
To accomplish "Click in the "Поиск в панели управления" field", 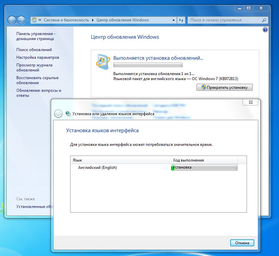I will click(x=224, y=20).
